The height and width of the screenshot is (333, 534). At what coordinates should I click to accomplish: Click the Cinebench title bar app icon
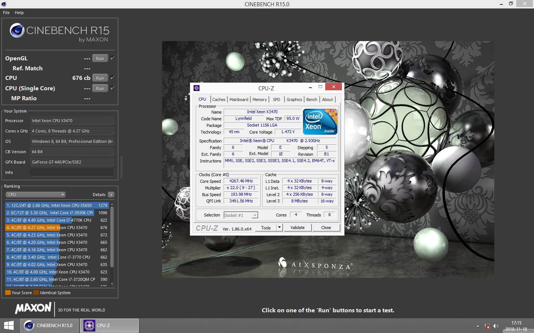click(x=4, y=4)
